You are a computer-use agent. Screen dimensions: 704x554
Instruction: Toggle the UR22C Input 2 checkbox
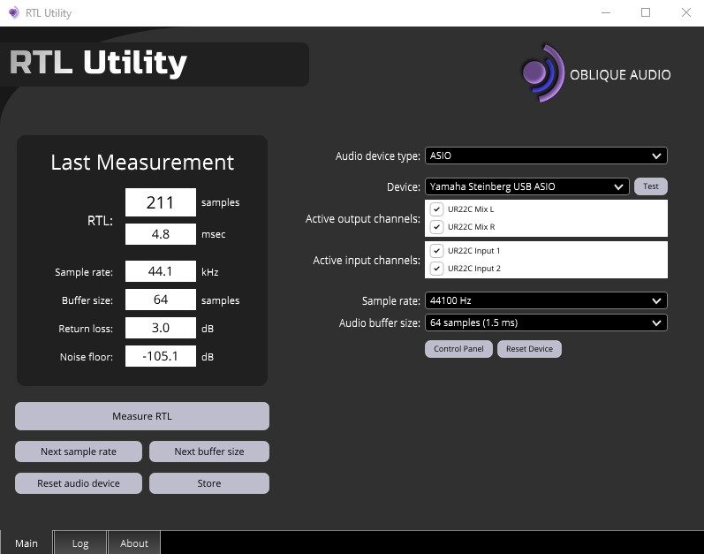pyautogui.click(x=436, y=269)
